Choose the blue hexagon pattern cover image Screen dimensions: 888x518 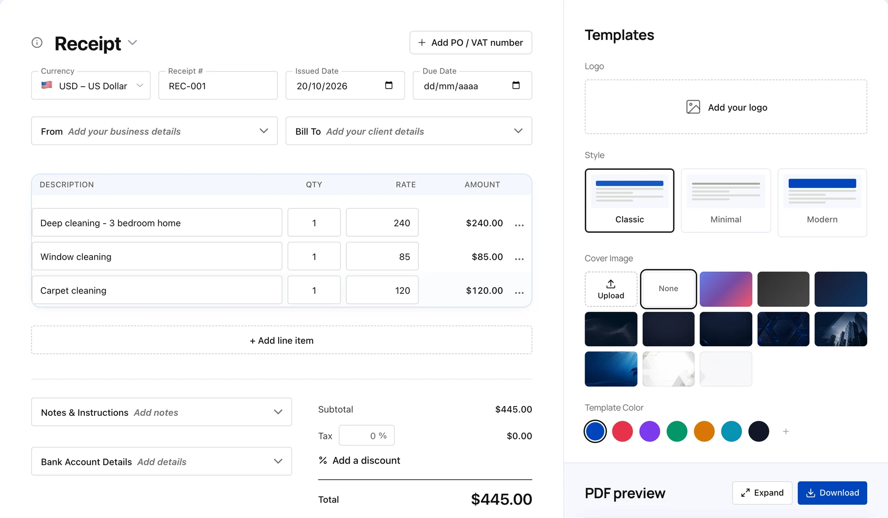click(783, 329)
